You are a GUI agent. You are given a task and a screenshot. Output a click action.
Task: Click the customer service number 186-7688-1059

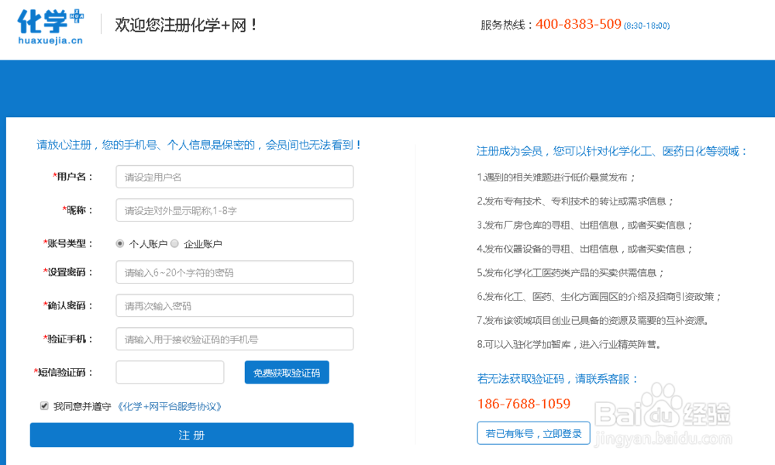[524, 405]
